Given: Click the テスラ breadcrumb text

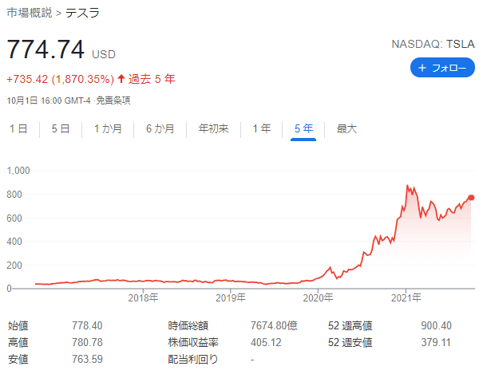Looking at the screenshot, I should 82,13.
